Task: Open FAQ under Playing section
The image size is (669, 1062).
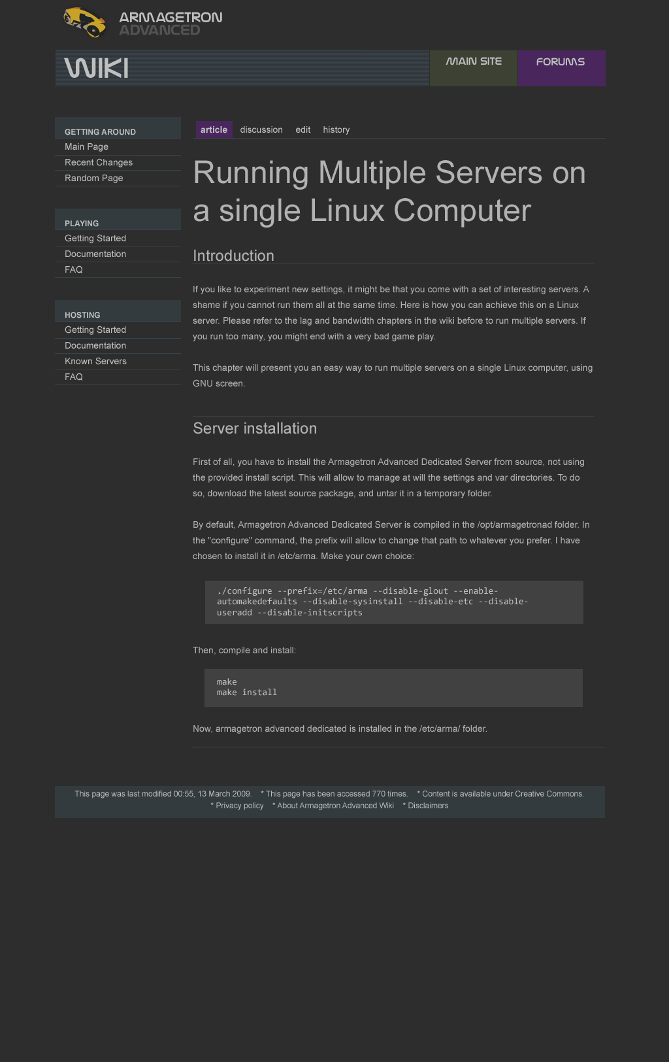Action: point(74,270)
